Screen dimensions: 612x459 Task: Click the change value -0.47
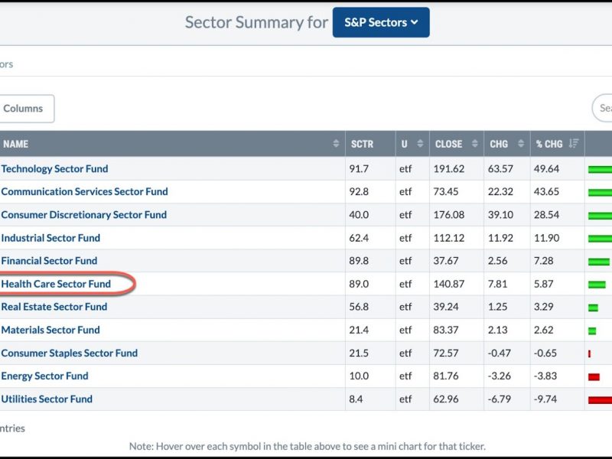pyautogui.click(x=500, y=353)
